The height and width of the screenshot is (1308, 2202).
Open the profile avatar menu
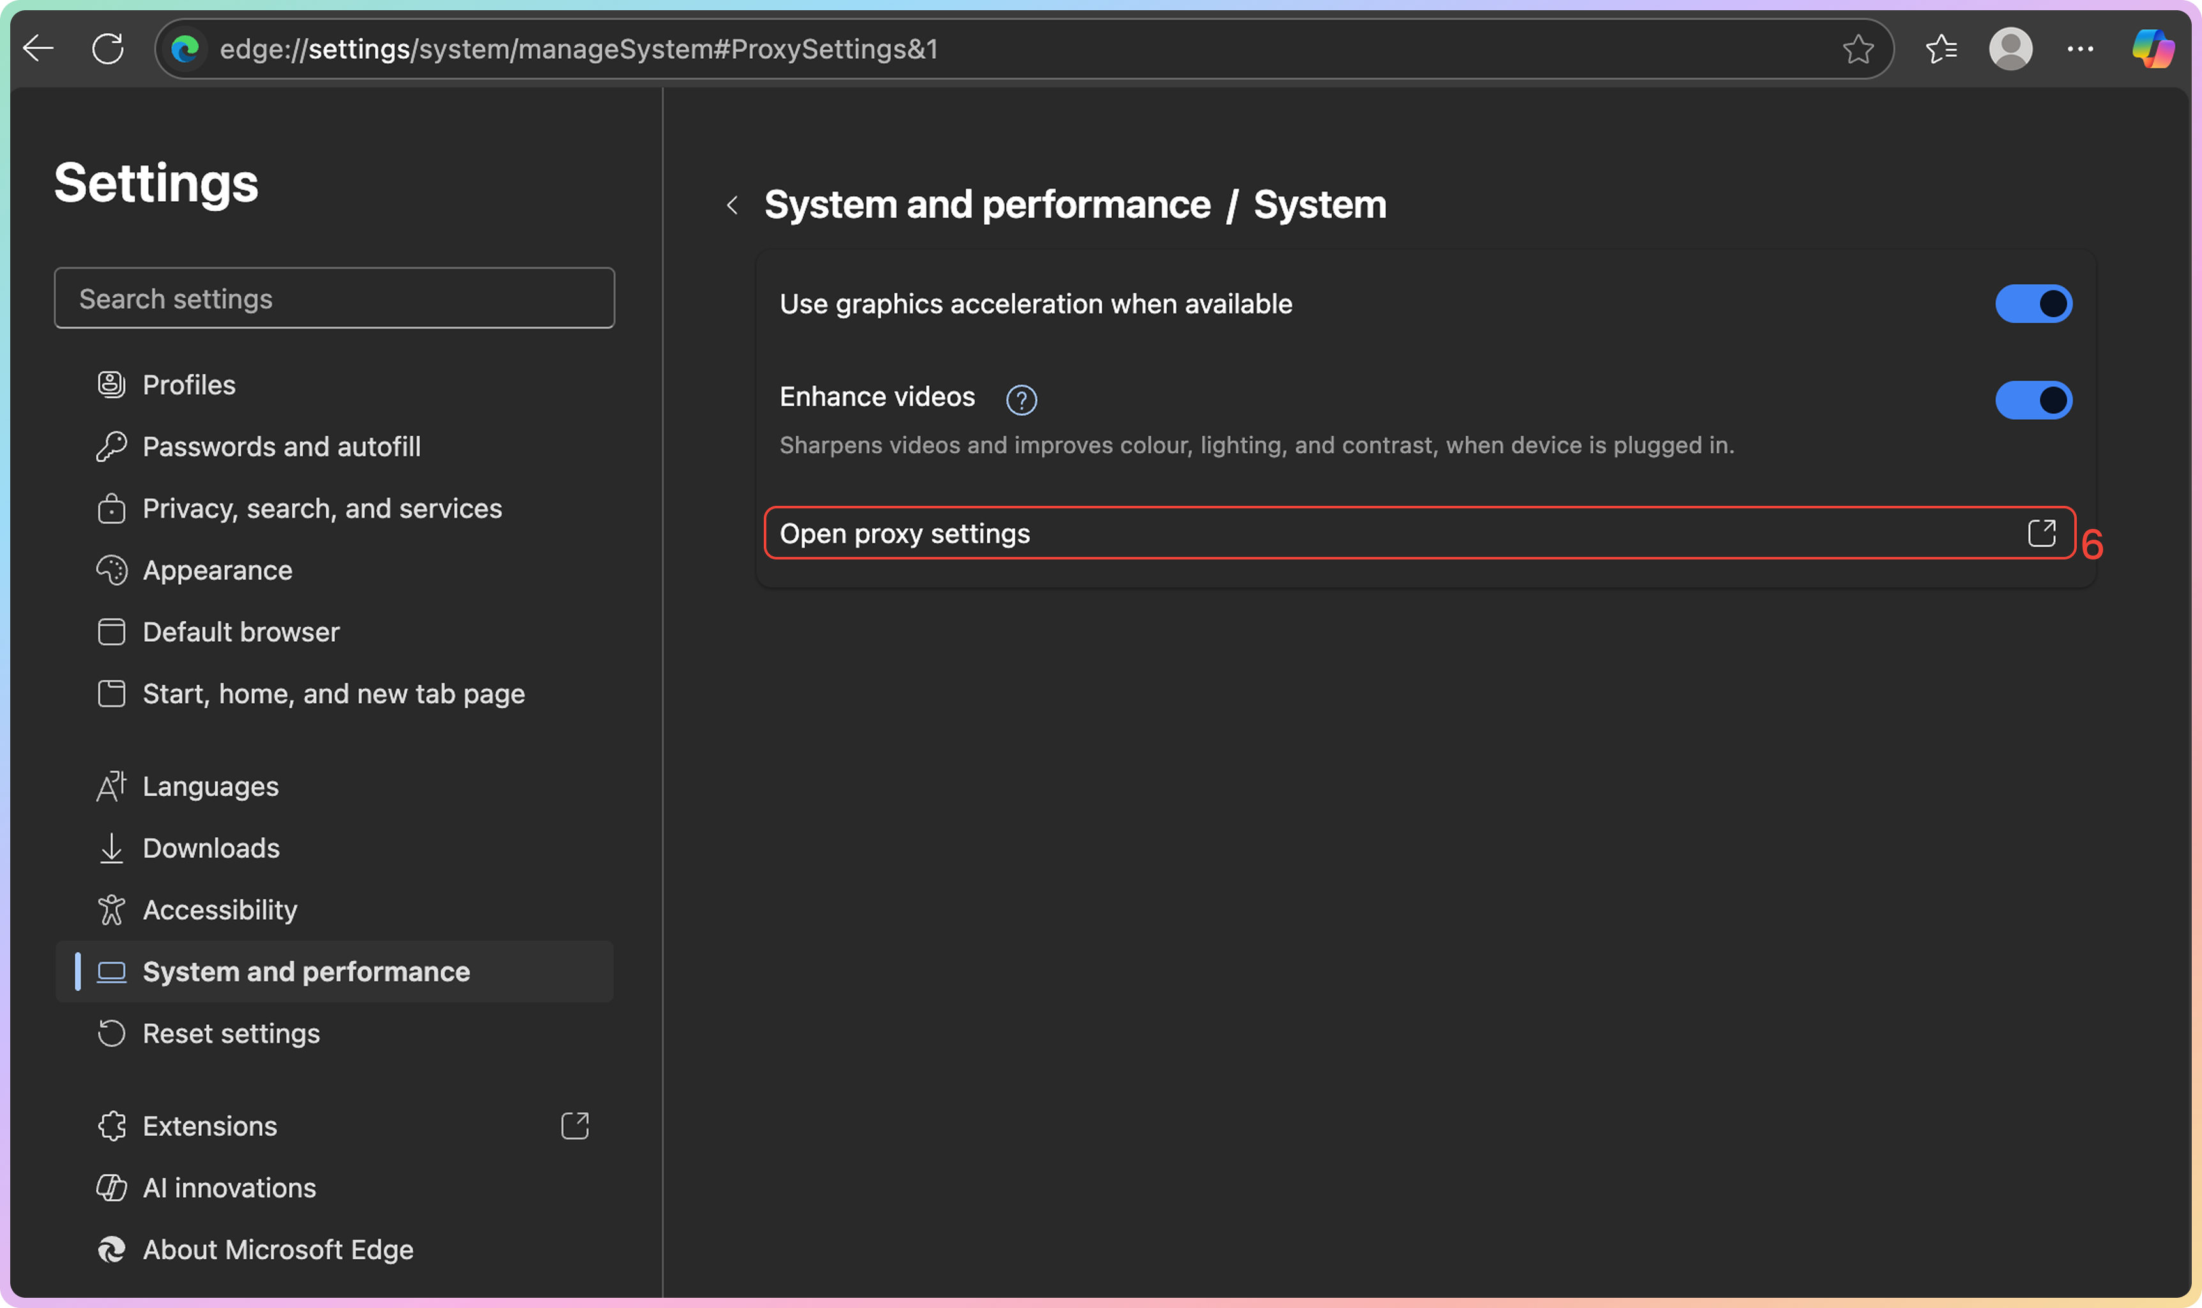coord(2010,49)
